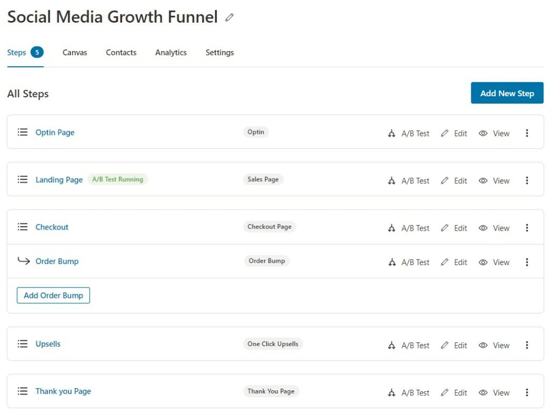This screenshot has height=415, width=551.
Task: Edit the Thank you Page step
Action: pyautogui.click(x=454, y=393)
